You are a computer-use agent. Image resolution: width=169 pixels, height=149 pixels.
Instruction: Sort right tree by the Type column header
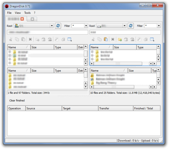tap(147, 47)
